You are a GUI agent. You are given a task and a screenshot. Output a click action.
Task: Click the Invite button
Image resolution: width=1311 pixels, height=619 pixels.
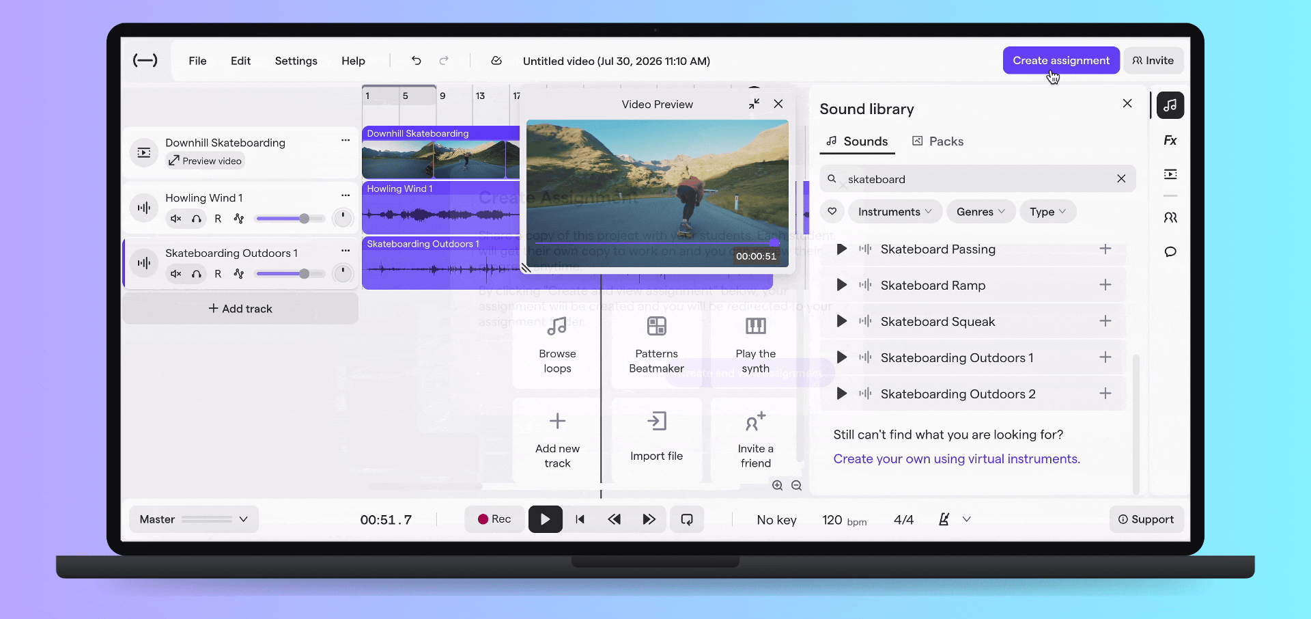[x=1153, y=60]
